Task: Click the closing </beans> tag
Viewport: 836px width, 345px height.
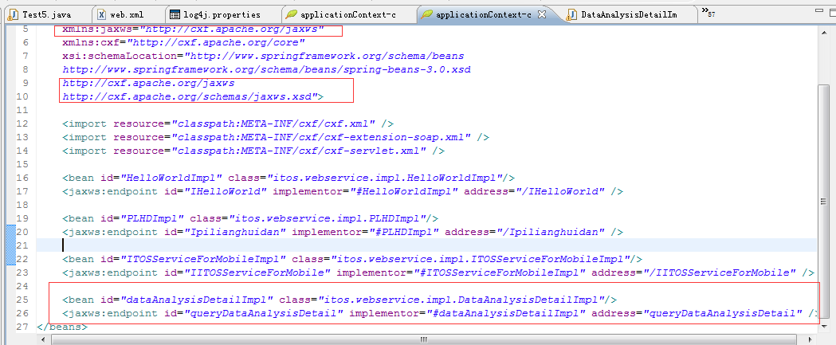Action: (x=62, y=327)
